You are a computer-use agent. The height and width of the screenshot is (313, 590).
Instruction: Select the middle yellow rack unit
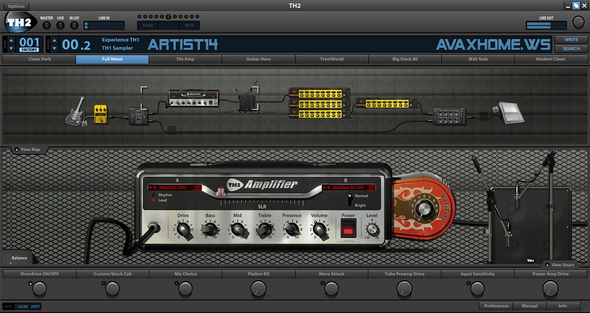[x=319, y=104]
